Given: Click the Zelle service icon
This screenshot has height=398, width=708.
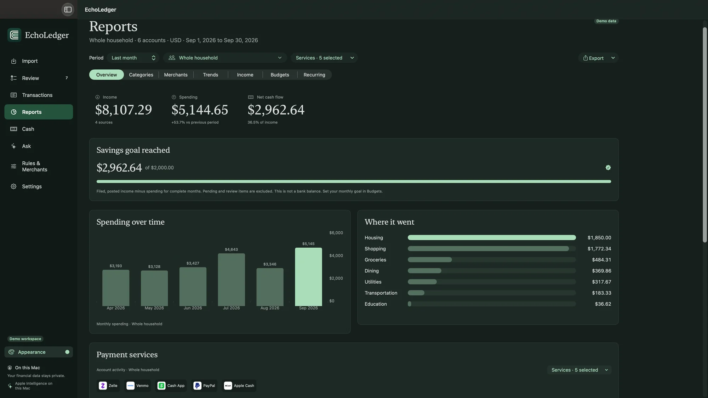Looking at the screenshot, I should click(103, 386).
